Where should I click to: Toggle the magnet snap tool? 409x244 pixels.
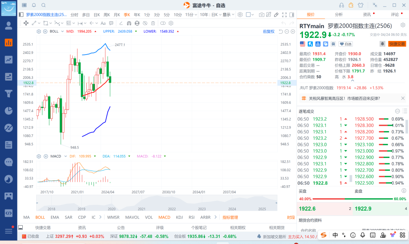pyautogui.click(x=129, y=23)
